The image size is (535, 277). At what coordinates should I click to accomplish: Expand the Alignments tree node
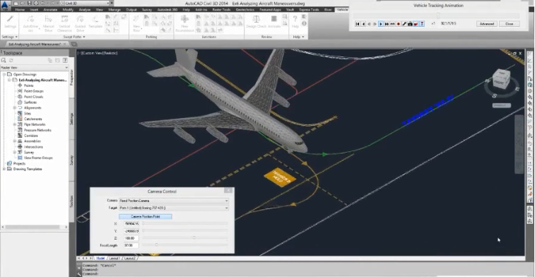15,108
